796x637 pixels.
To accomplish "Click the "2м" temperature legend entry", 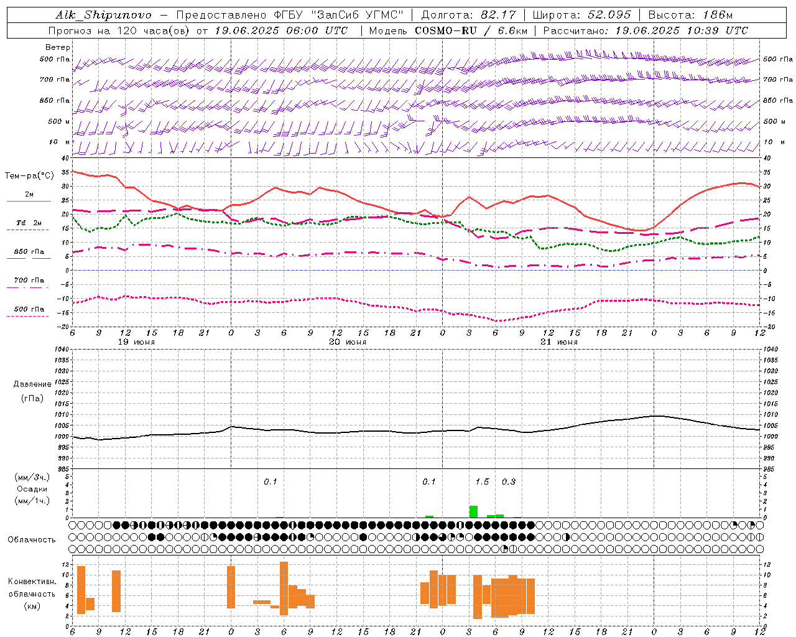I will (x=29, y=194).
